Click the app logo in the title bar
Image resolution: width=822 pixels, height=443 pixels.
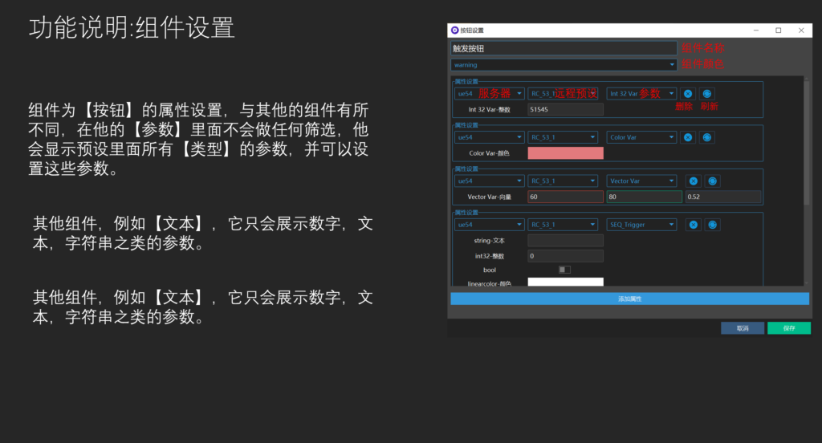(454, 30)
